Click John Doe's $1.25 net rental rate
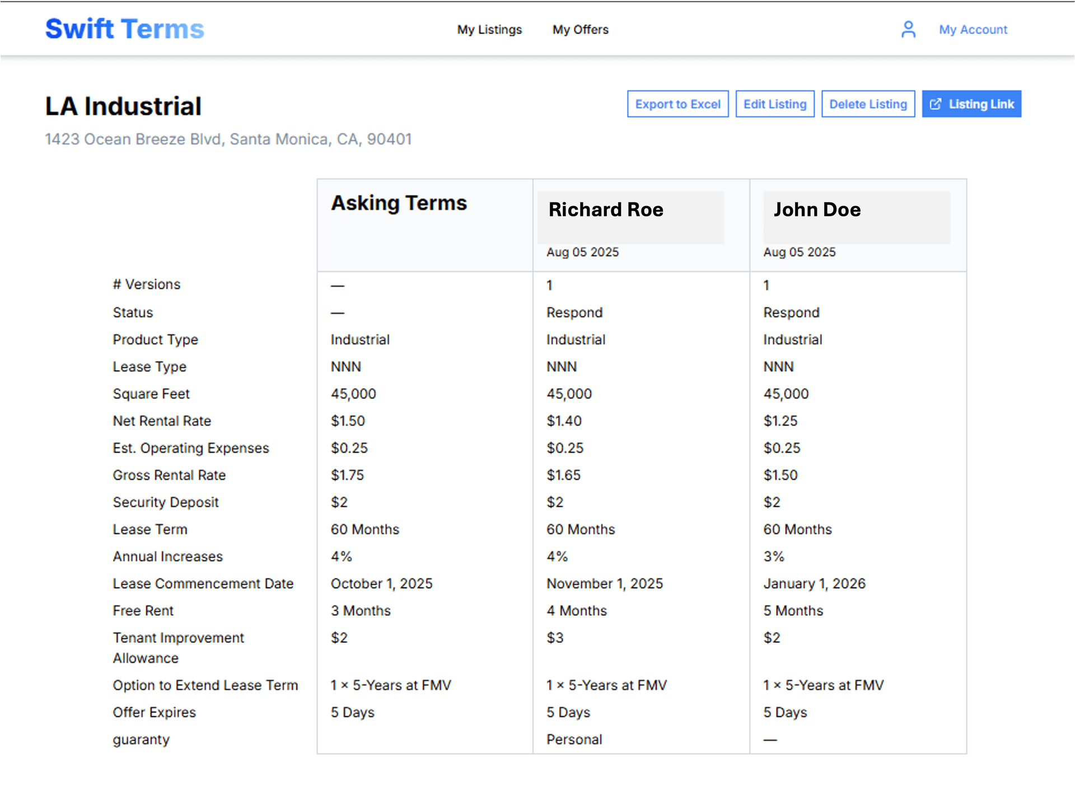The image size is (1075, 804). point(780,421)
